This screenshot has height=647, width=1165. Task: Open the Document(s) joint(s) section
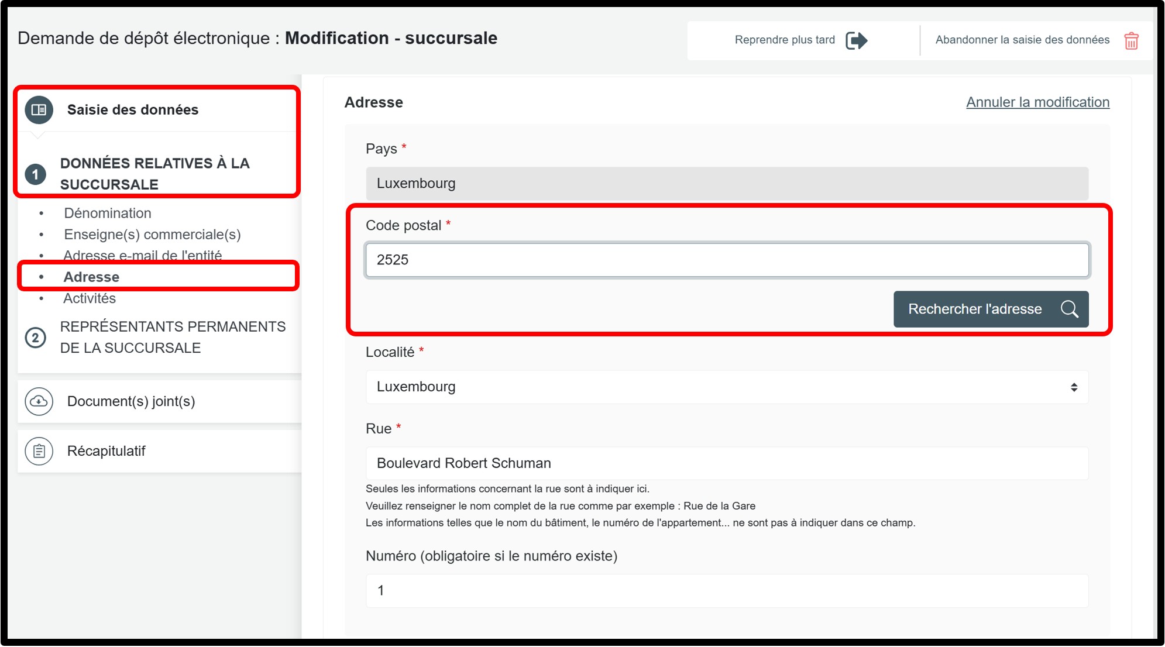(131, 401)
